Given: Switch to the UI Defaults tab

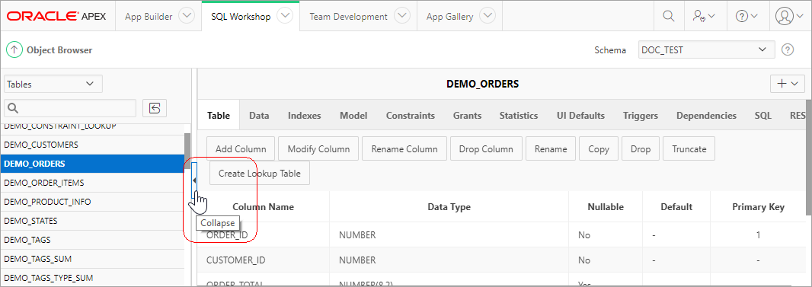Looking at the screenshot, I should tap(580, 115).
